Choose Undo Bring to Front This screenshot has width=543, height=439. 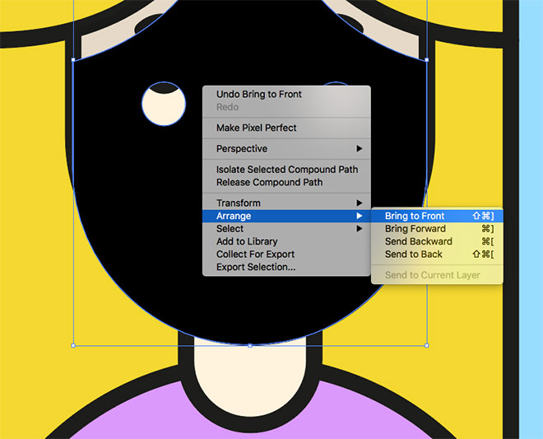tap(286, 95)
